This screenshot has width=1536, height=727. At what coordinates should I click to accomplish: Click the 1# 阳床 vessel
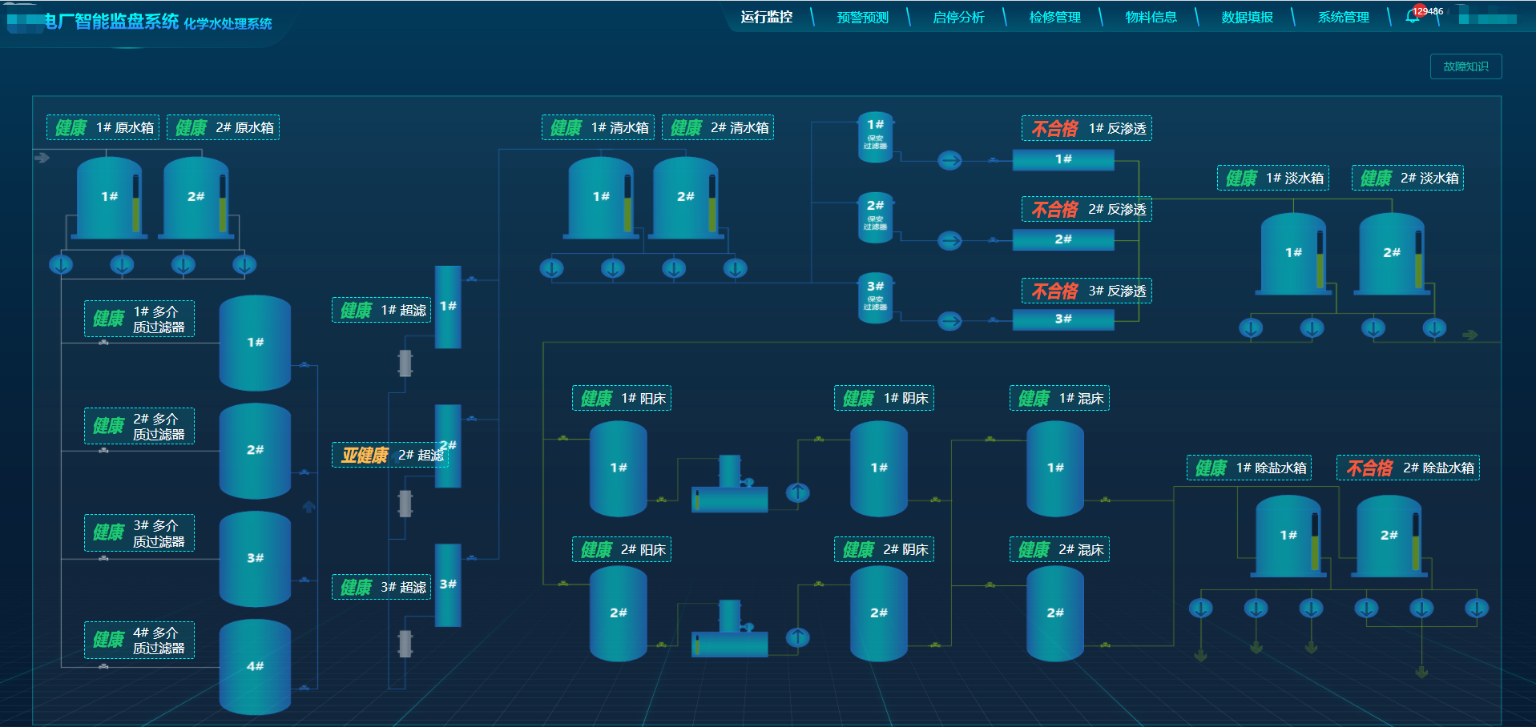pos(619,468)
